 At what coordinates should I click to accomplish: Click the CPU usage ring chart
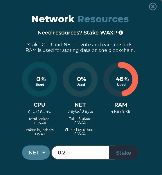pos(39,79)
